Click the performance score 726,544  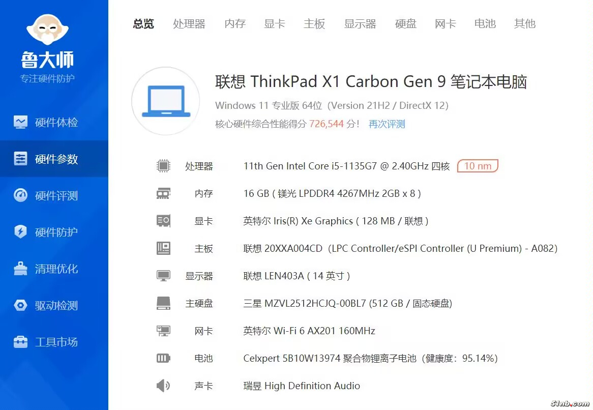tap(327, 124)
